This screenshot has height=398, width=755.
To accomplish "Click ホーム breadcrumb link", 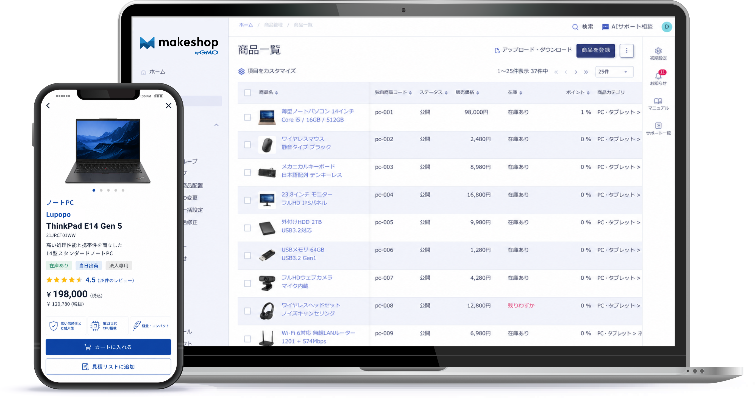I will pos(246,25).
